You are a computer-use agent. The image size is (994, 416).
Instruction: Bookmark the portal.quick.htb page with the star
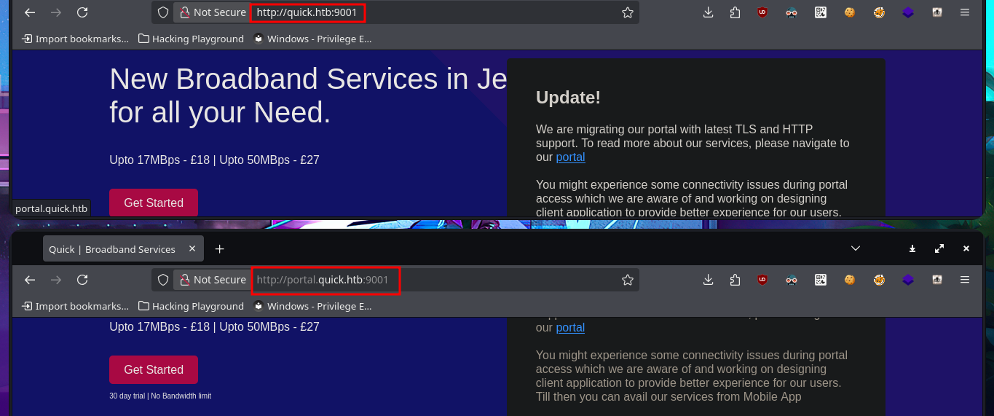point(627,280)
